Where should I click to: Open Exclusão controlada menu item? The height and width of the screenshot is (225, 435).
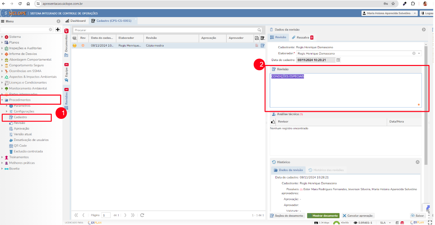[28, 151]
